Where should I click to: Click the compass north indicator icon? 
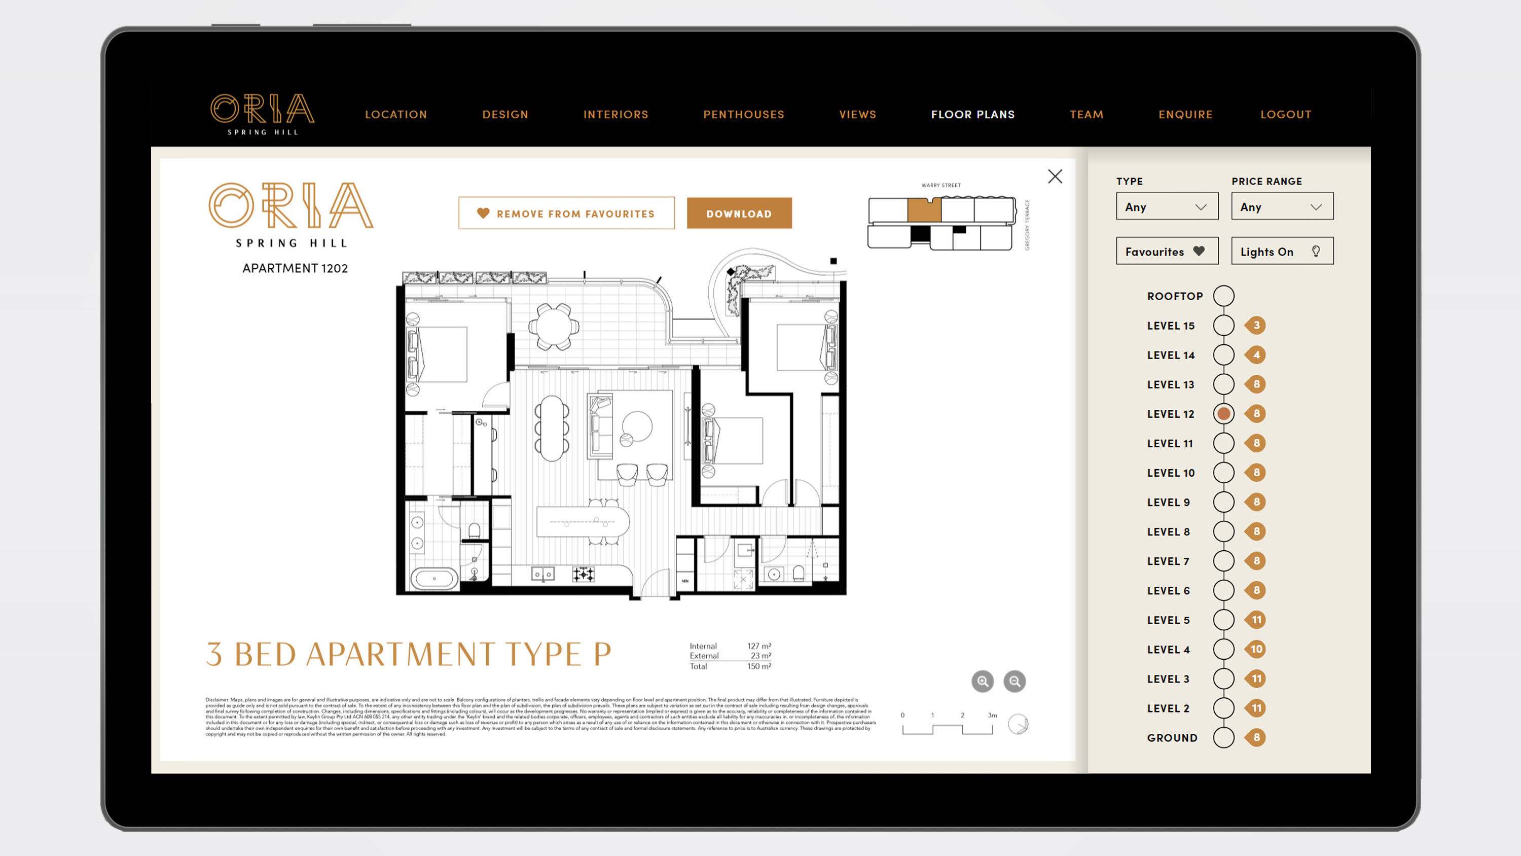[1018, 724]
